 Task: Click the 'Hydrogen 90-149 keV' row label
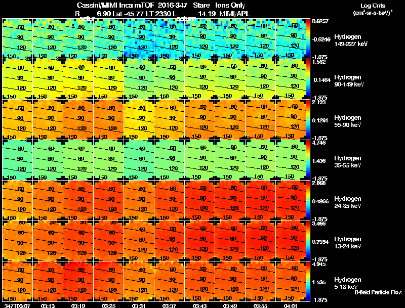[349, 81]
